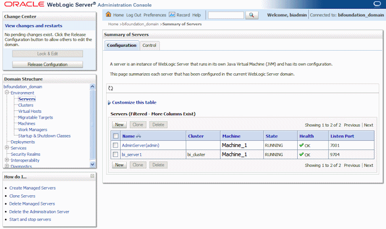Toggle select-all checkbox in table header

tap(115, 136)
